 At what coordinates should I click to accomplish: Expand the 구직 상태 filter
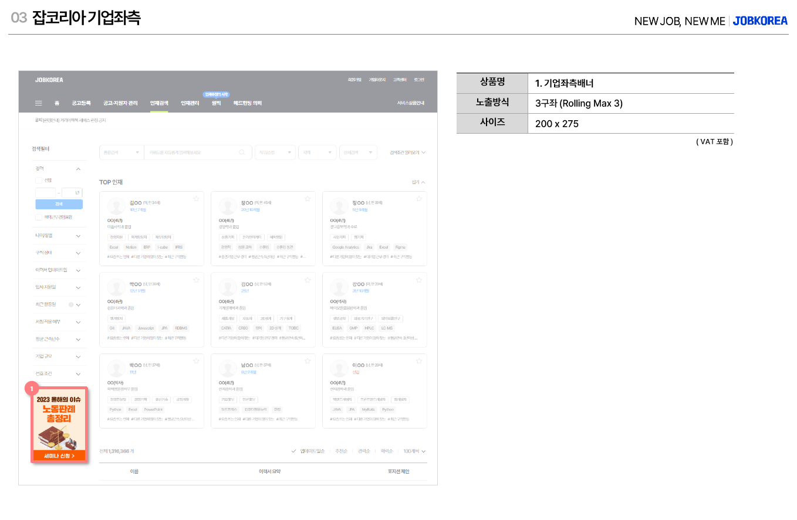(x=78, y=253)
